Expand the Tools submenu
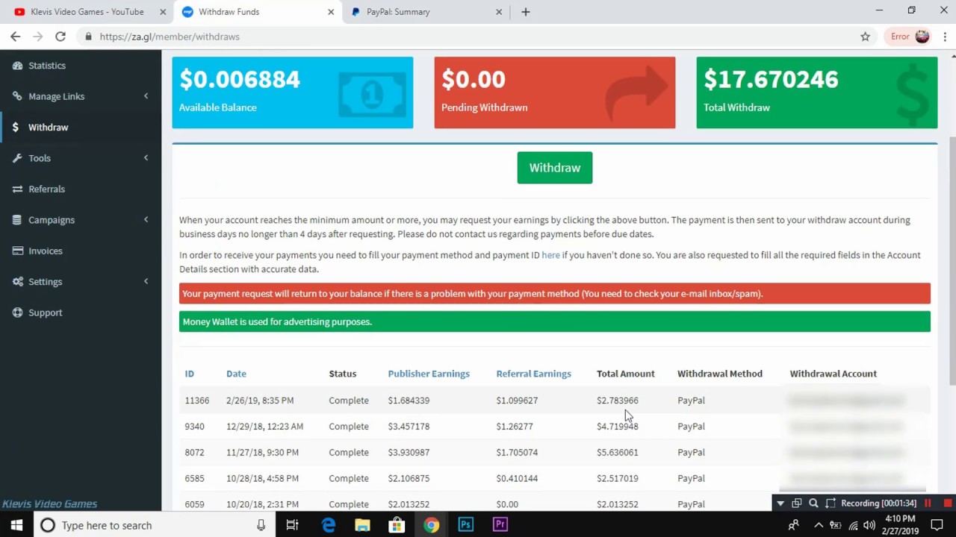 pyautogui.click(x=146, y=158)
